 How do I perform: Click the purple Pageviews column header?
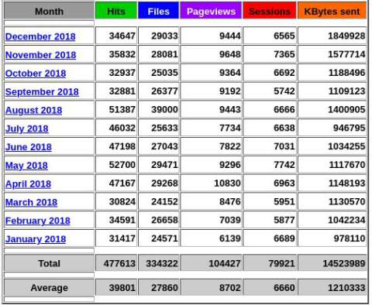pyautogui.click(x=211, y=11)
